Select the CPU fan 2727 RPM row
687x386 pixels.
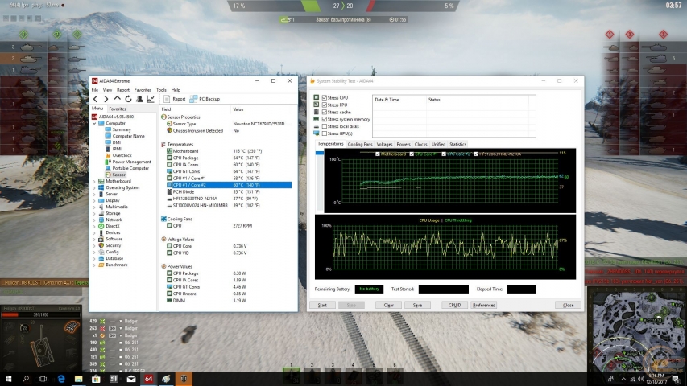coord(226,226)
